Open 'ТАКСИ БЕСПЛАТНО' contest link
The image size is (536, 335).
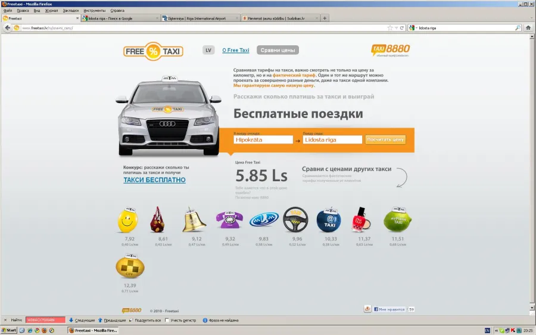point(154,180)
